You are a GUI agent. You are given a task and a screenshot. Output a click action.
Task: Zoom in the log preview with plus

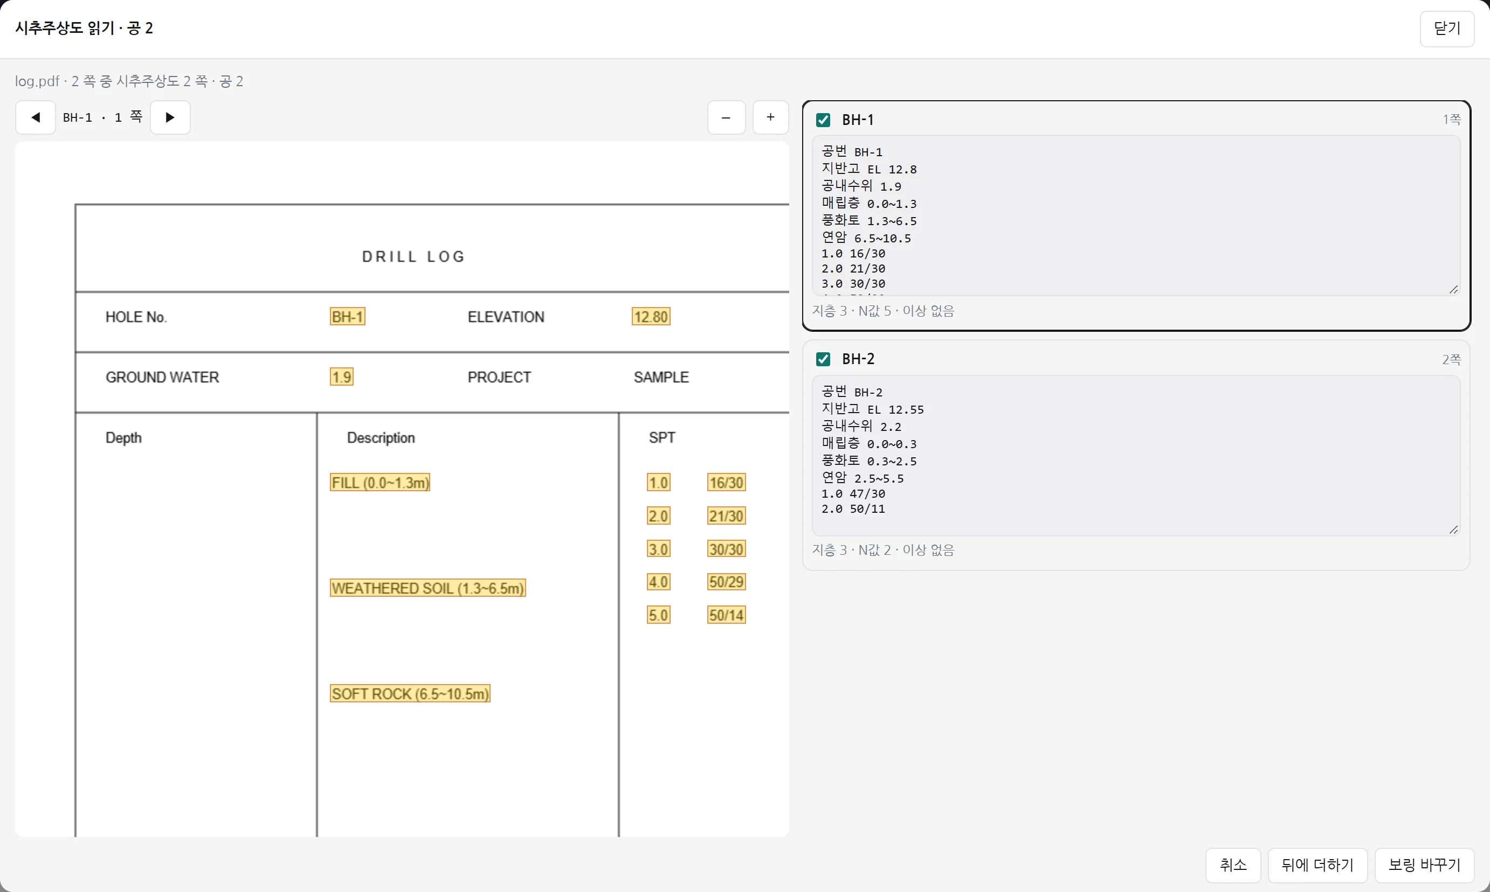(x=770, y=117)
